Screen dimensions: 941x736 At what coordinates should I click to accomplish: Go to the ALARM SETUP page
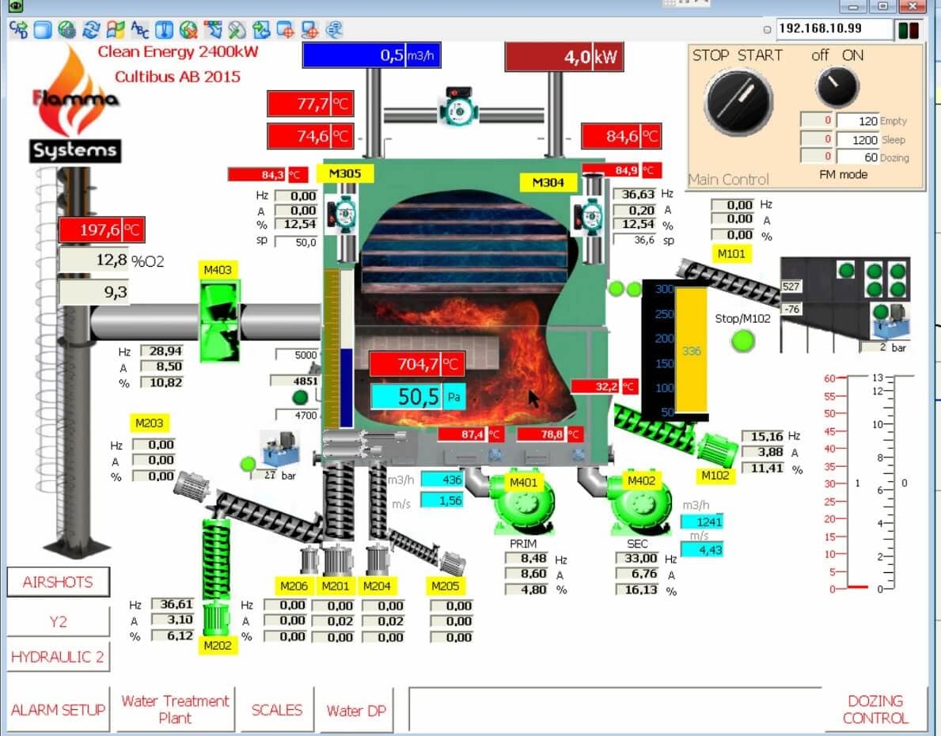click(58, 710)
